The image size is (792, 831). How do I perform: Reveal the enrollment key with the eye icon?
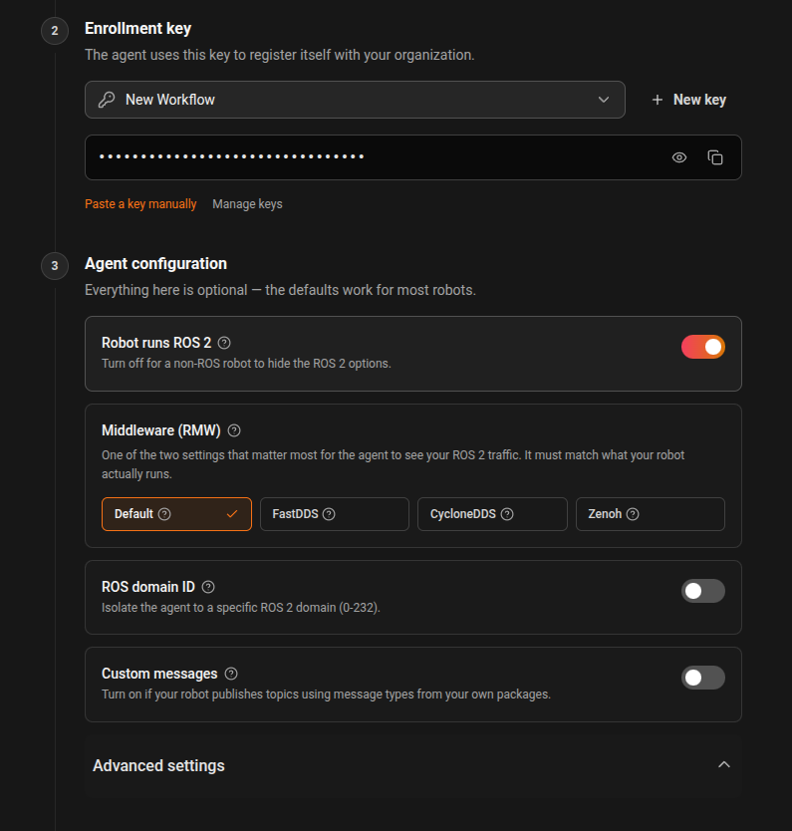679,157
